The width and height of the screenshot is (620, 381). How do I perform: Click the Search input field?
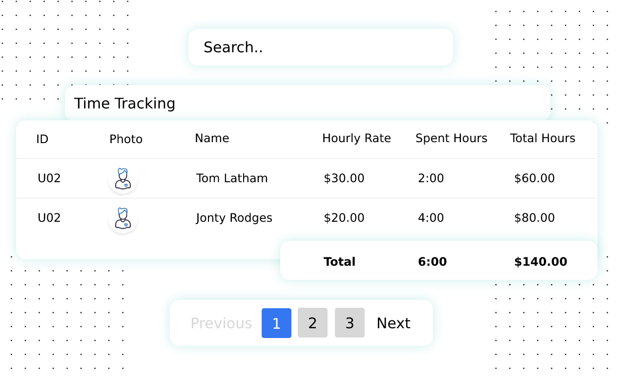pyautogui.click(x=321, y=47)
